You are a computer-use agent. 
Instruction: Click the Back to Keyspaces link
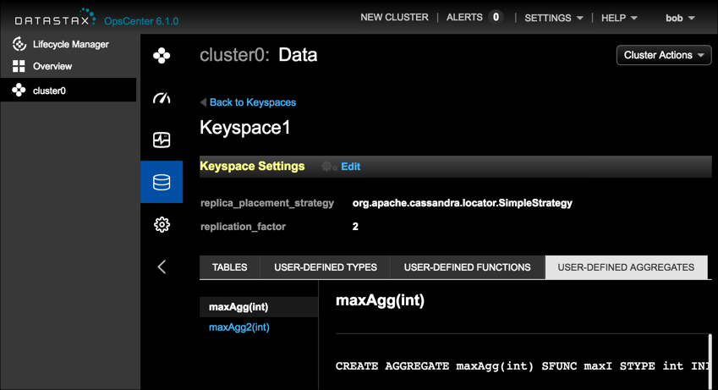point(253,102)
